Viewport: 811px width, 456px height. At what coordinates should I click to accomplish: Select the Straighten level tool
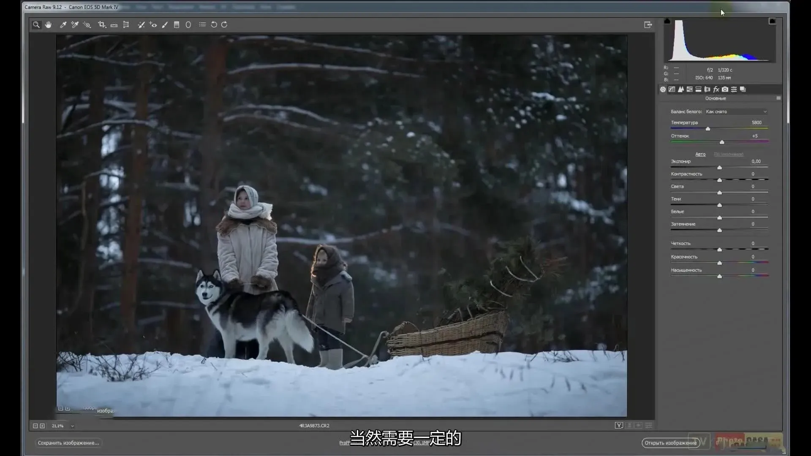[x=114, y=25]
